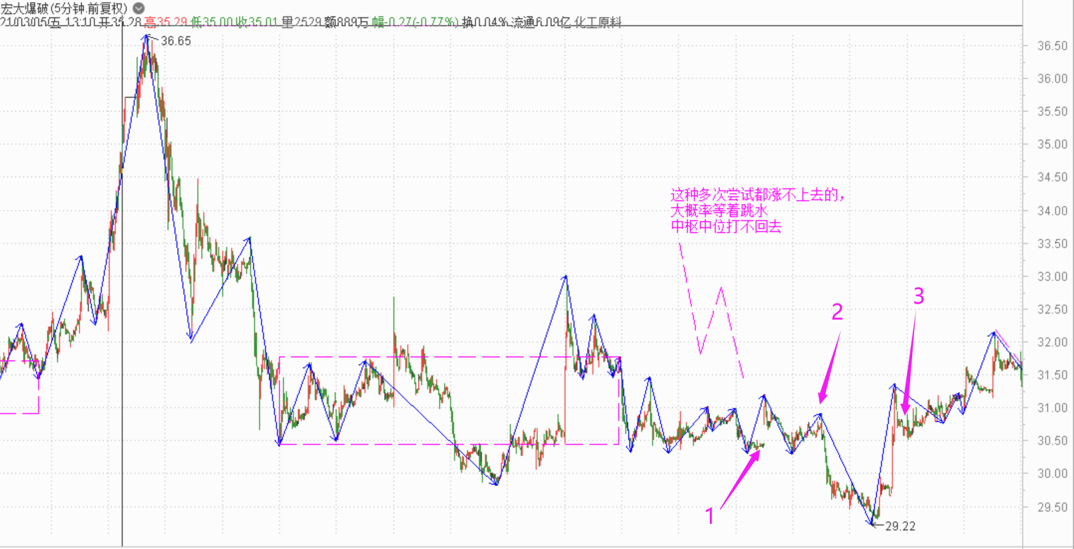The height and width of the screenshot is (549, 1074).
Task: Click the 36.00 price axis label
Action: pyautogui.click(x=1053, y=78)
